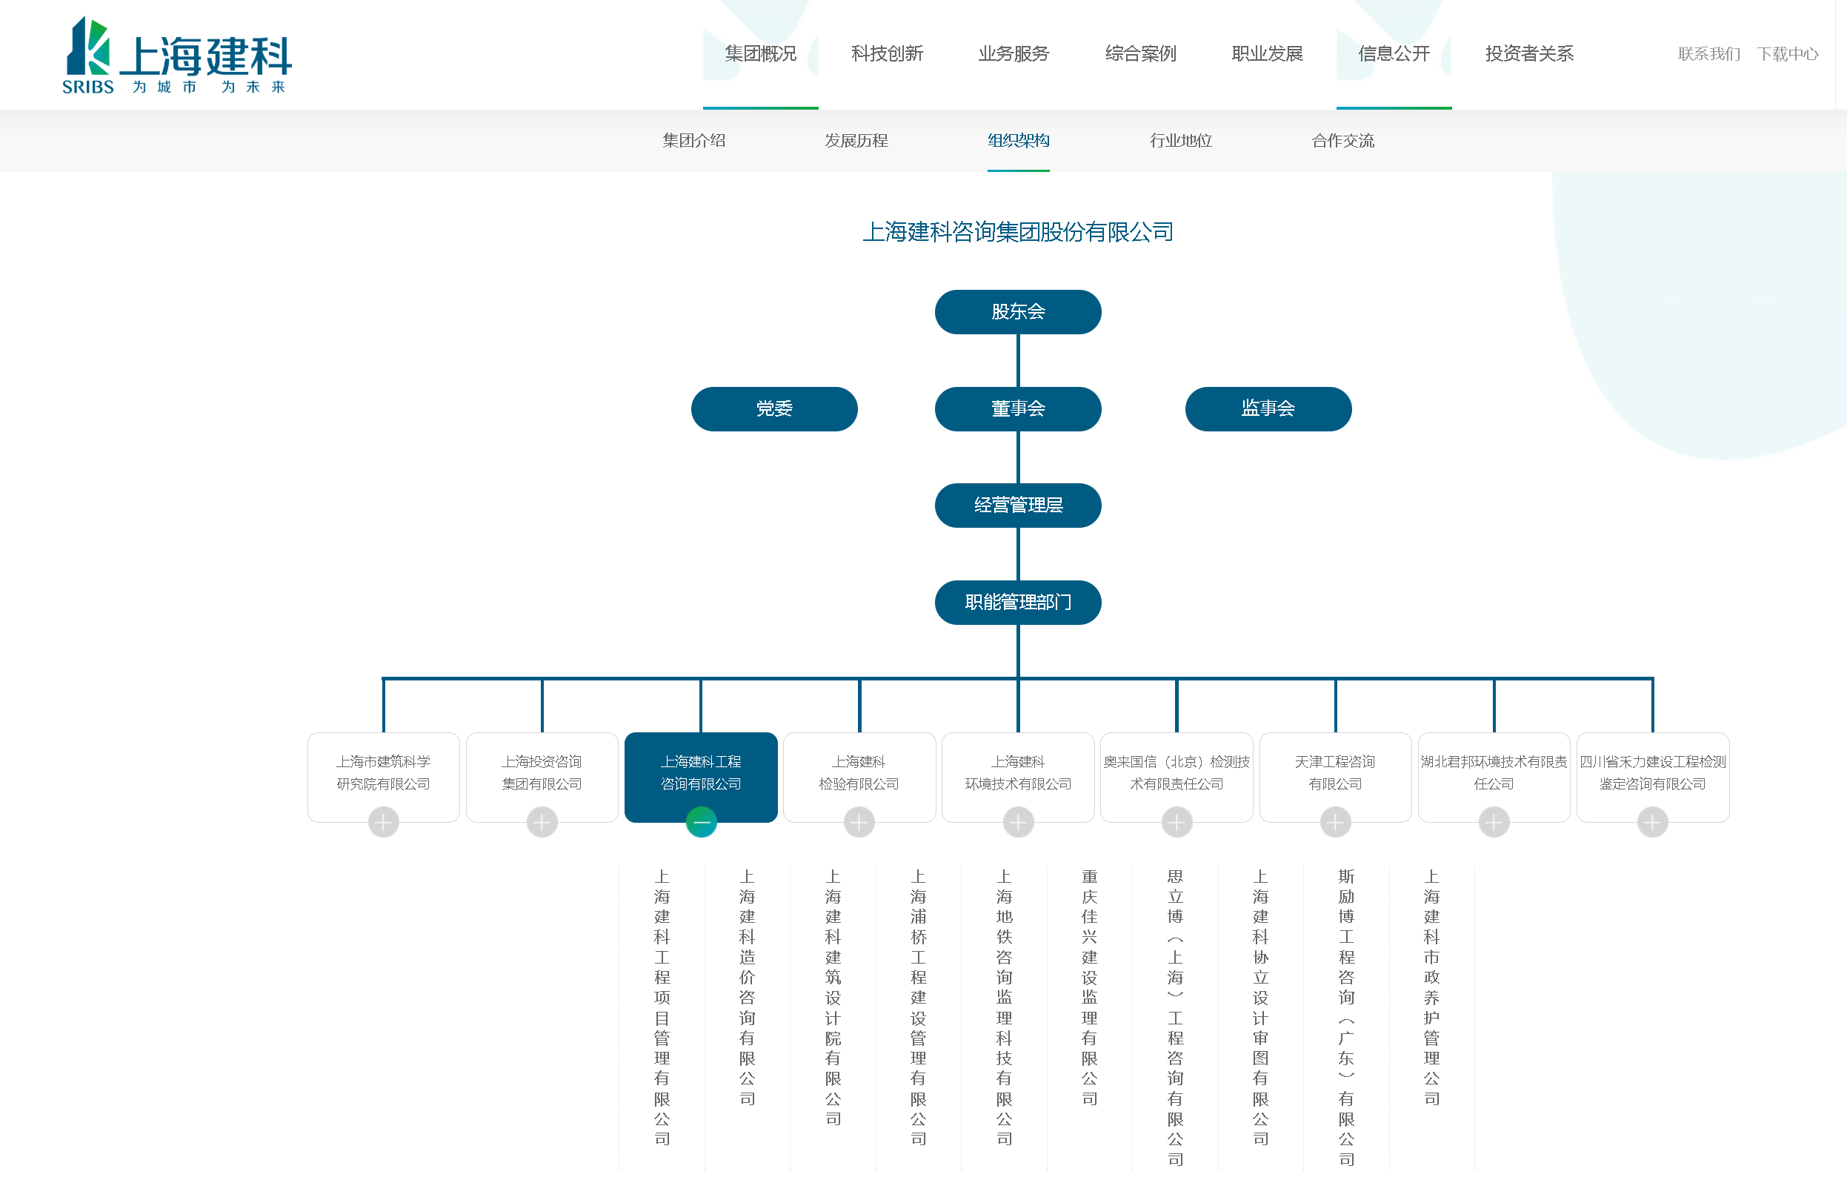Select the 四川省禾力建设工程检测鉴定咨询 card
Screen dimensions: 1847x1183
1653,777
